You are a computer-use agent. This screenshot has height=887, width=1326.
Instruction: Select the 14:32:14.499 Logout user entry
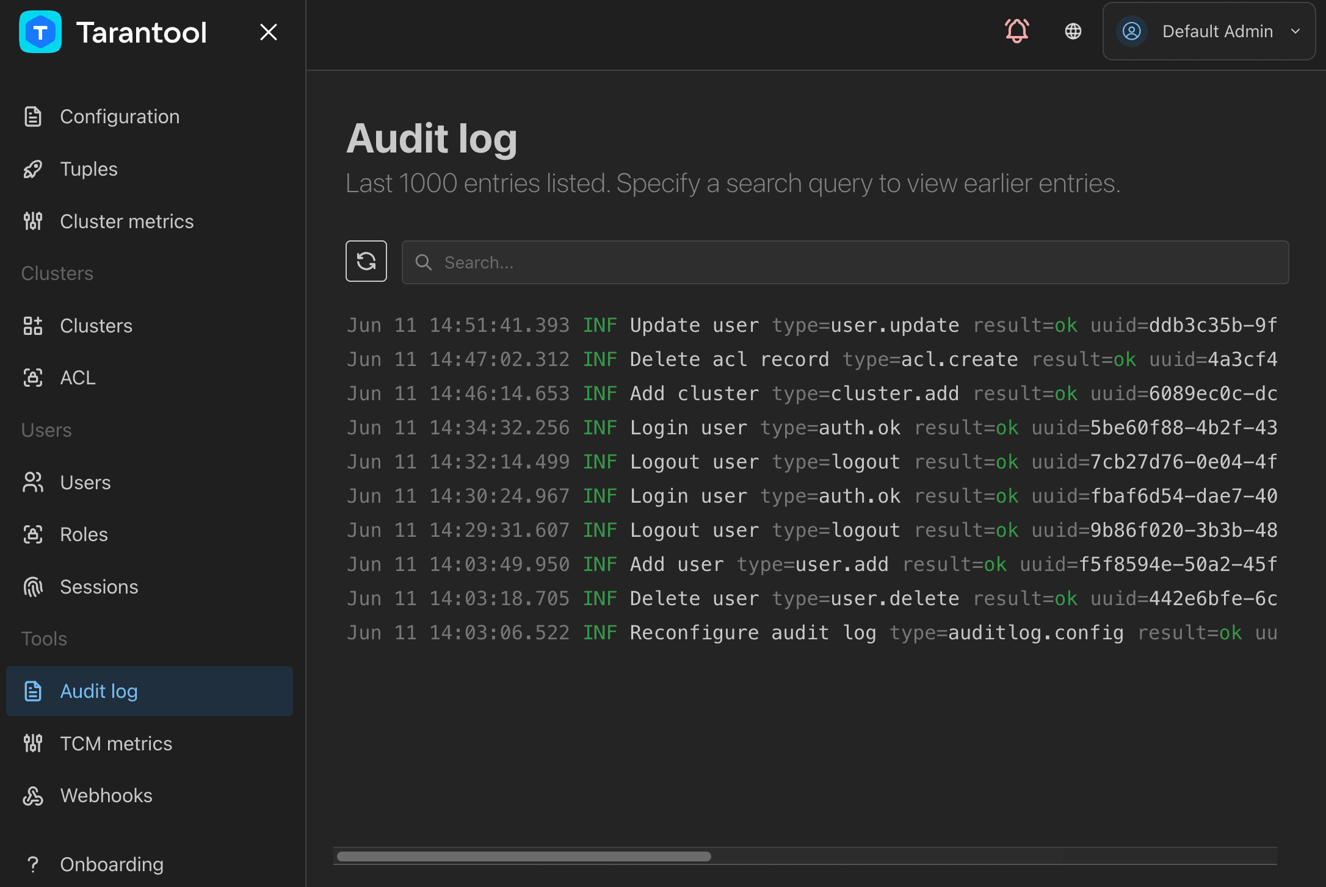812,462
